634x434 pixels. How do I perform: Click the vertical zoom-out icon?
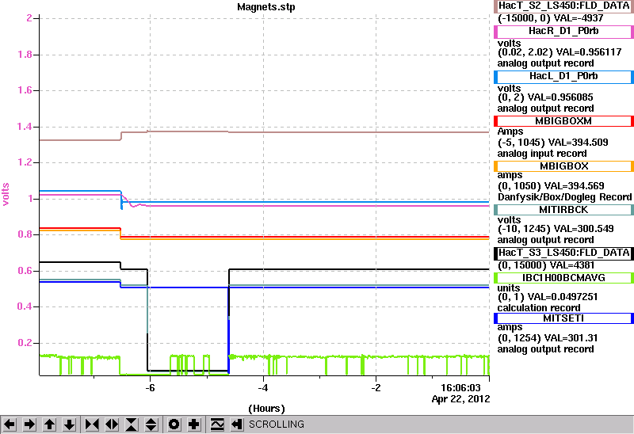point(151,424)
